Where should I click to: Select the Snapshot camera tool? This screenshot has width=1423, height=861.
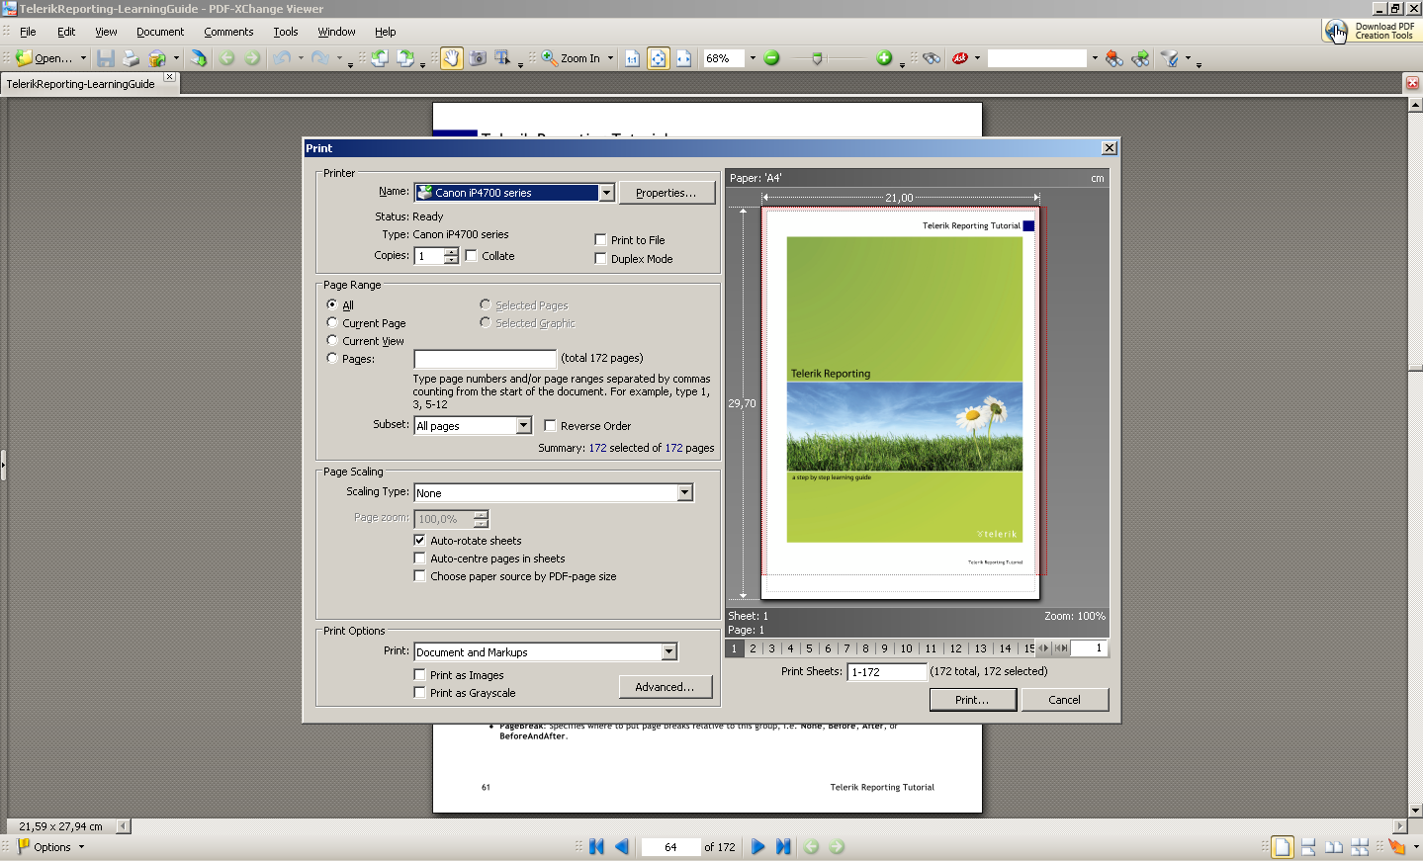478,58
